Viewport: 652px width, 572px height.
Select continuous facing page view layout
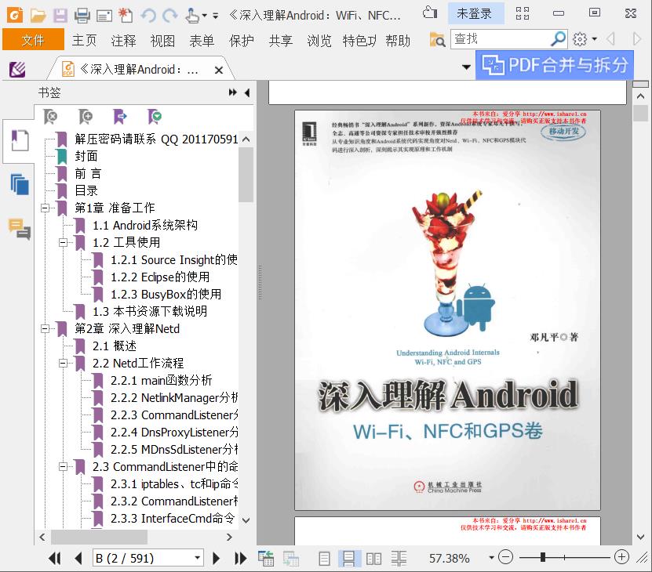399,559
